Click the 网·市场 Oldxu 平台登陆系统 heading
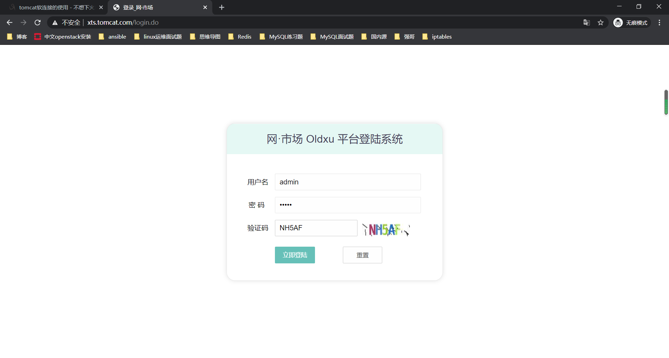Screen dimensions: 669x358 click(334, 139)
